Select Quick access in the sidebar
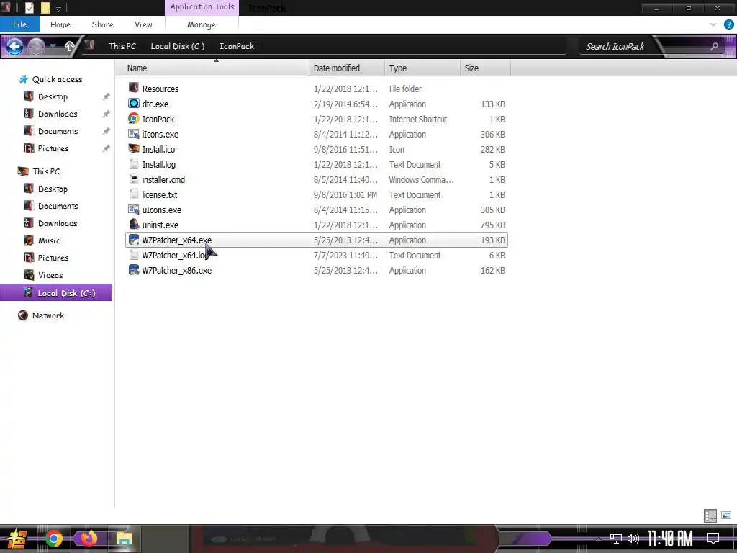The image size is (737, 553). [x=57, y=79]
